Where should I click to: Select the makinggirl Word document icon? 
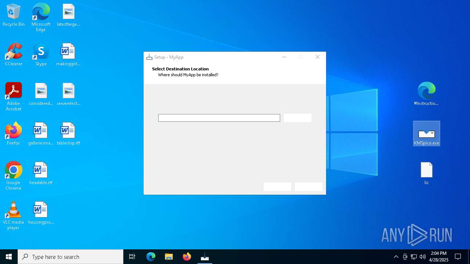[x=68, y=55]
